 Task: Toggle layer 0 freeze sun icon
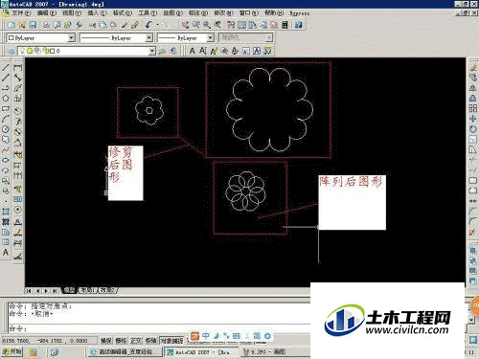[x=30, y=51]
